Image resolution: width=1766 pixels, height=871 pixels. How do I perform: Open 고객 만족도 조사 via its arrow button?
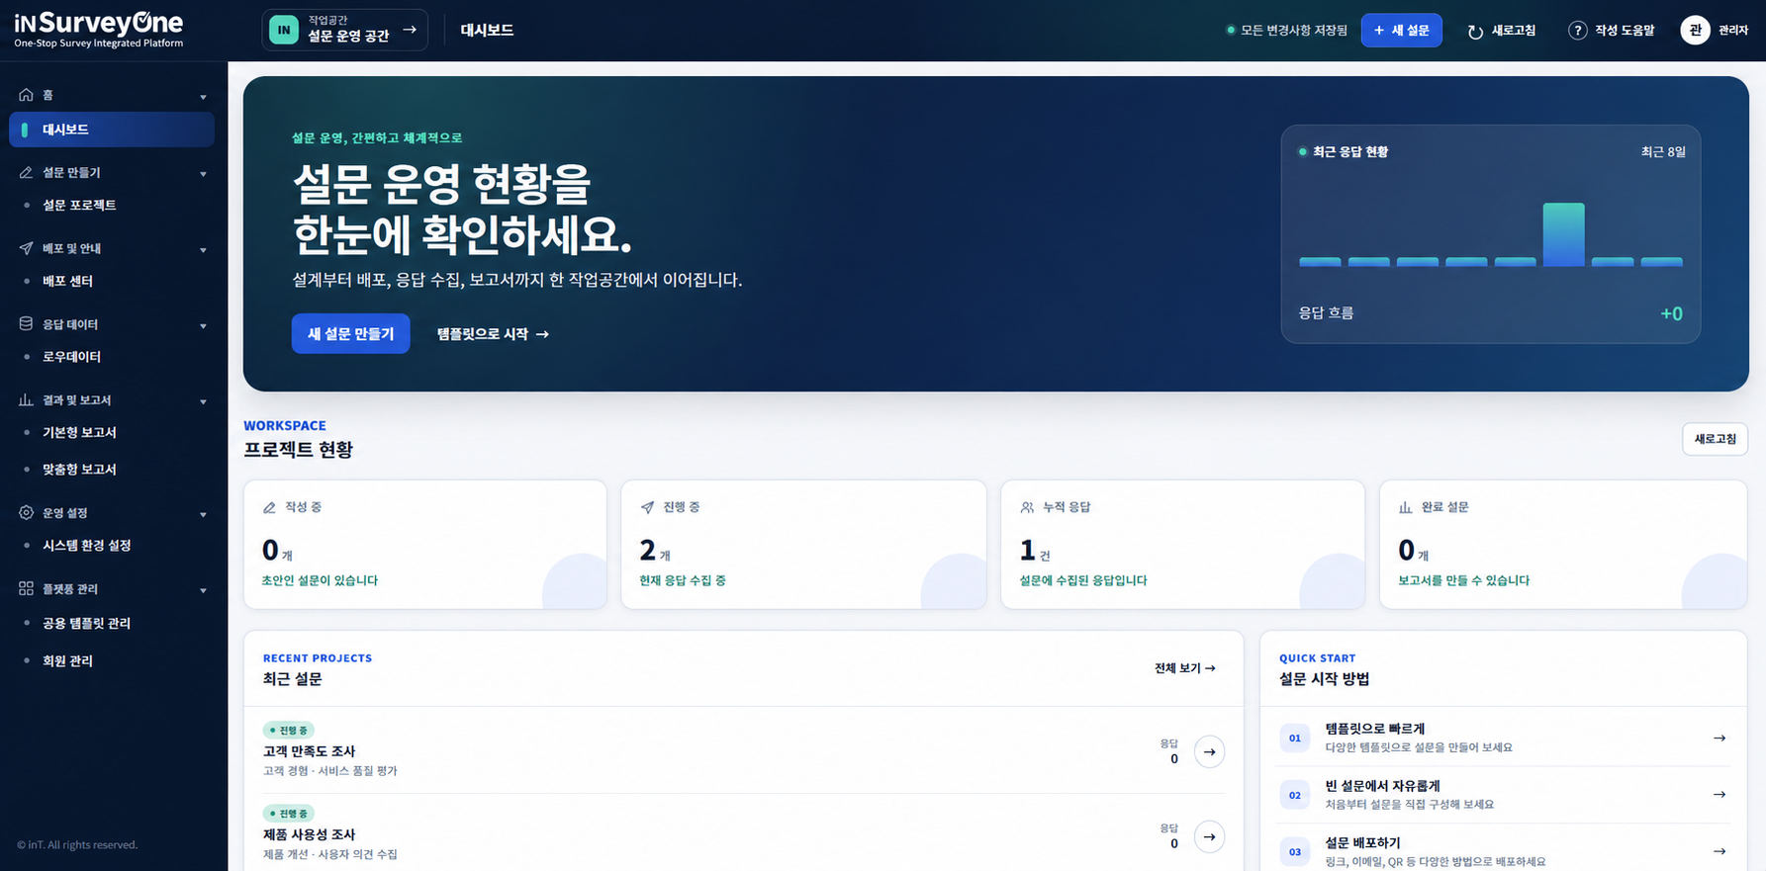(x=1209, y=752)
